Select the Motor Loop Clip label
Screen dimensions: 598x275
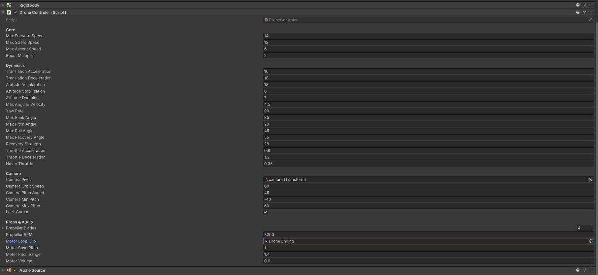[x=21, y=241]
